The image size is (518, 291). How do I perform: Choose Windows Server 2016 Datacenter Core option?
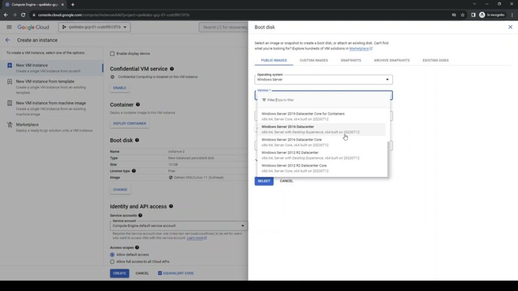[x=321, y=142]
